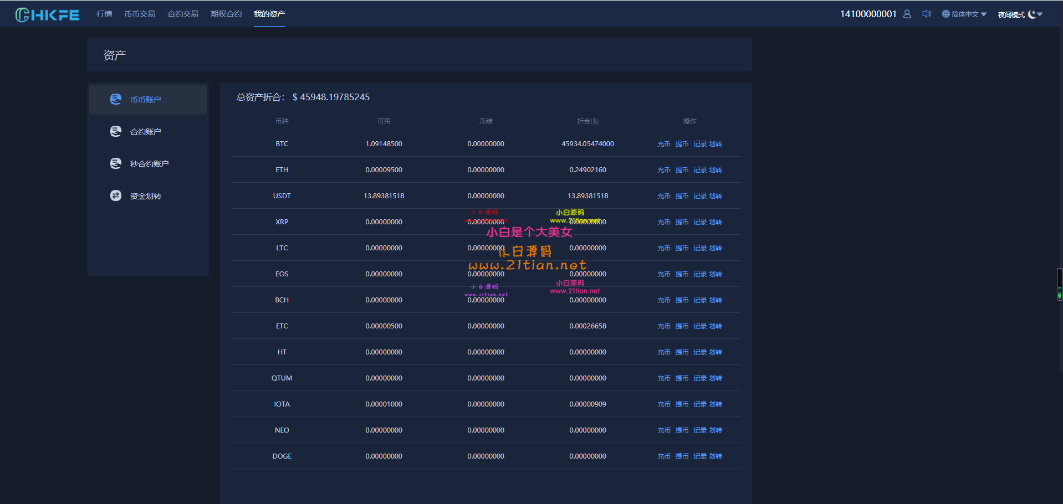This screenshot has height=504, width=1063.
Task: Click 充币 in BCH row
Action: 664,300
